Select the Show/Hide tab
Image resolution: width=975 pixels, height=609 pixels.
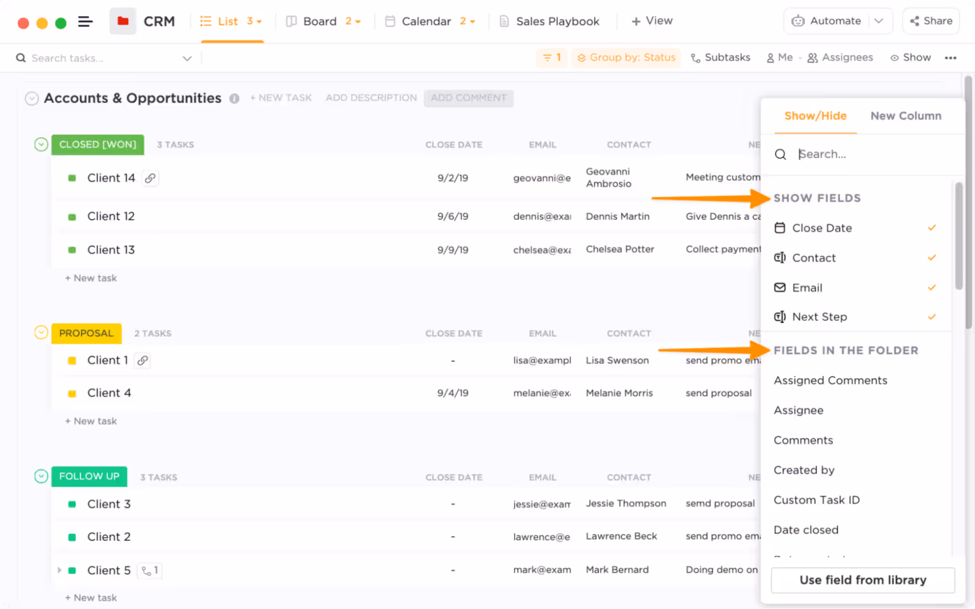816,116
